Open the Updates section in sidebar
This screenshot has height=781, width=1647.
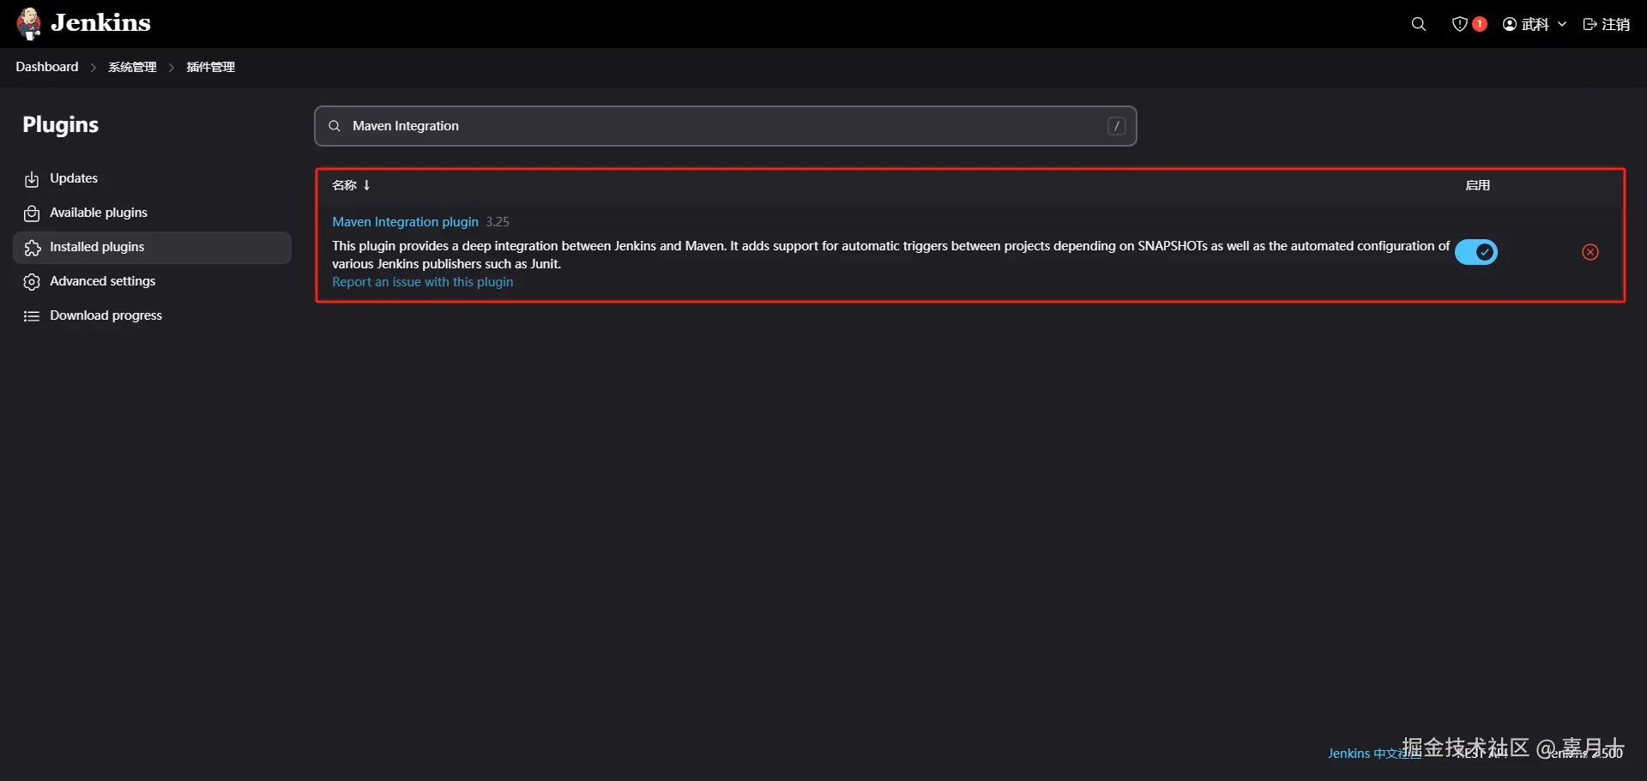pos(152,178)
